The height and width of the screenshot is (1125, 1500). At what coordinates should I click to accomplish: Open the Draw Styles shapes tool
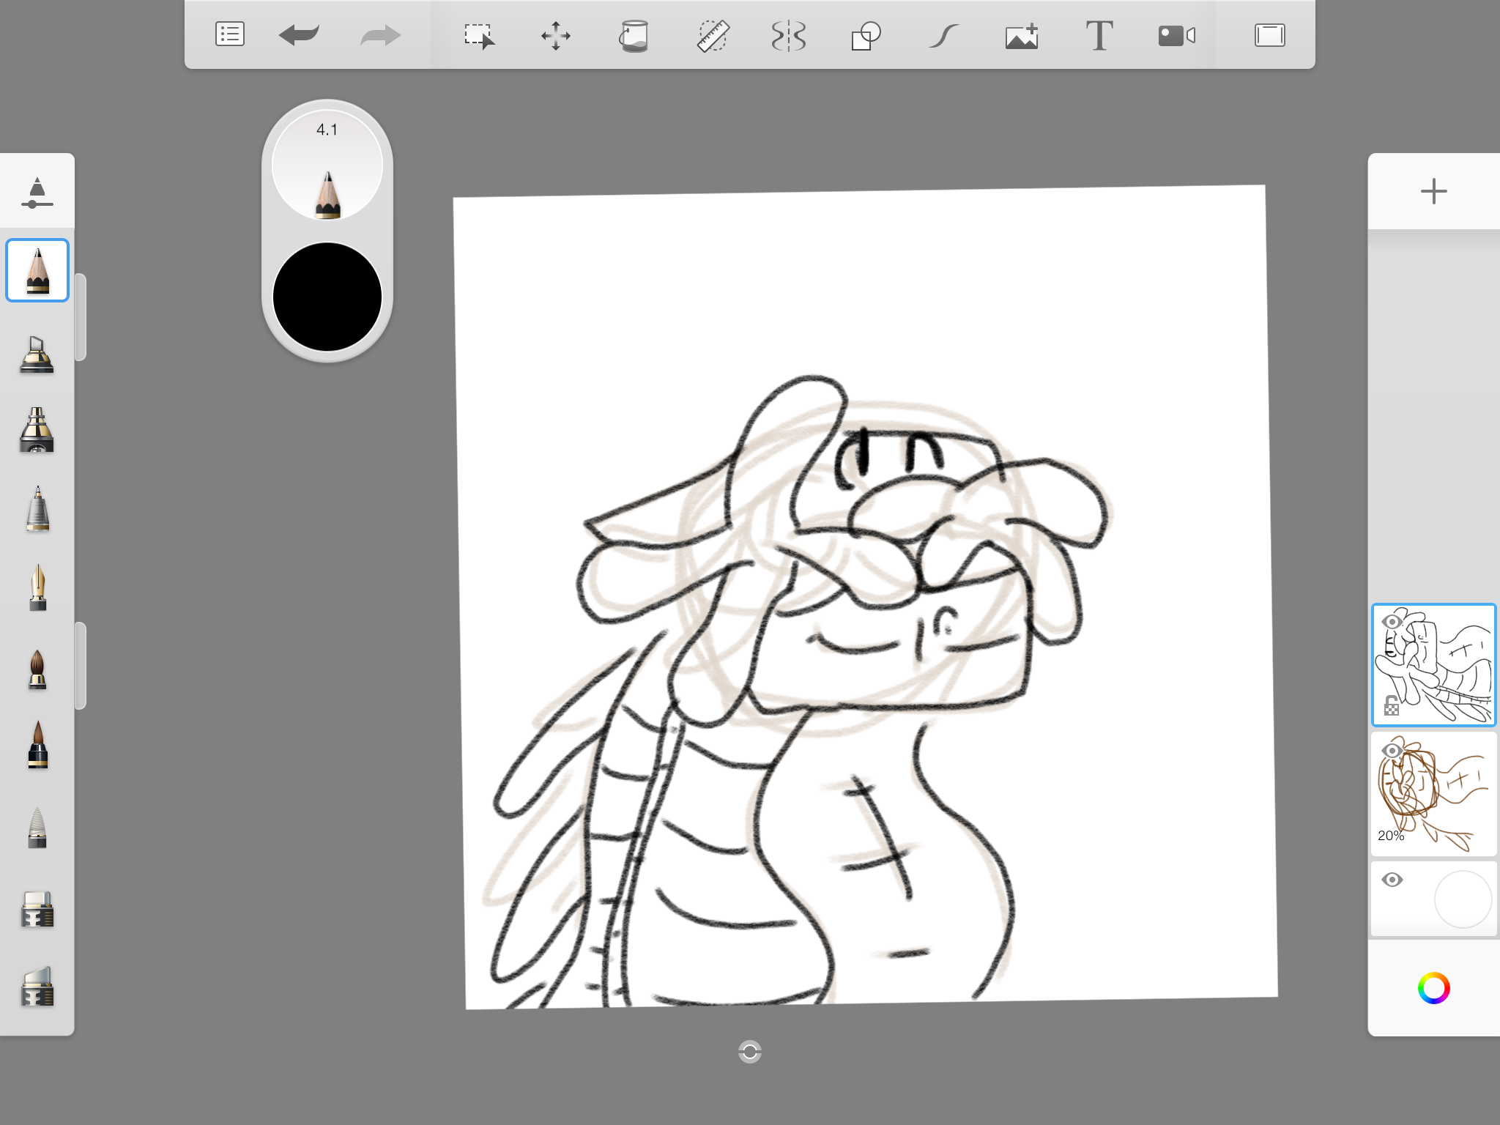coord(866,35)
